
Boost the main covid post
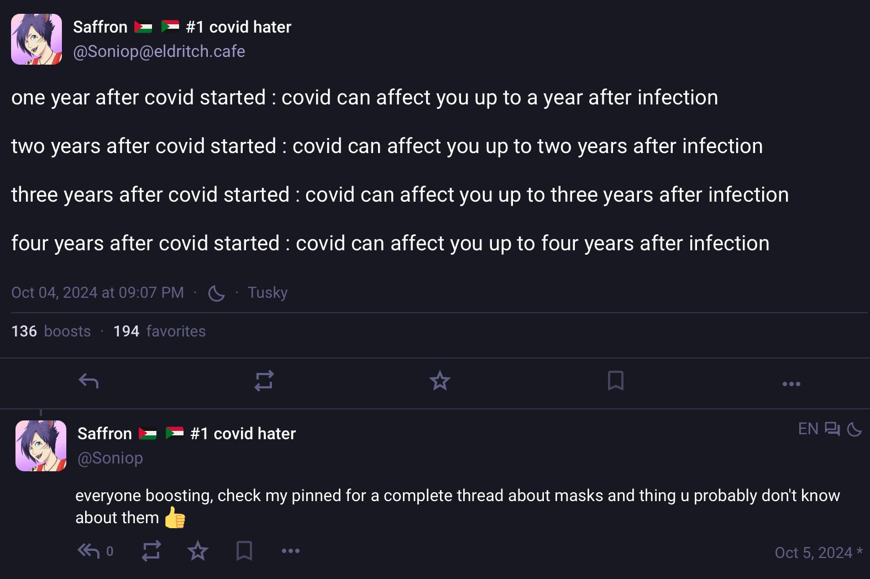coord(264,381)
